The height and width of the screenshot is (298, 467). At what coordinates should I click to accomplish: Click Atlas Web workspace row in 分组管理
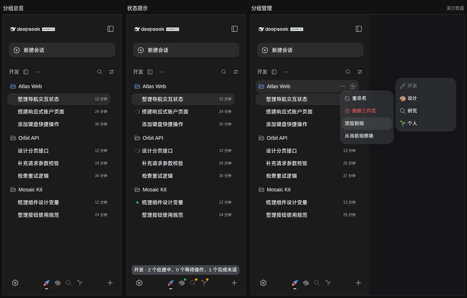click(307, 86)
